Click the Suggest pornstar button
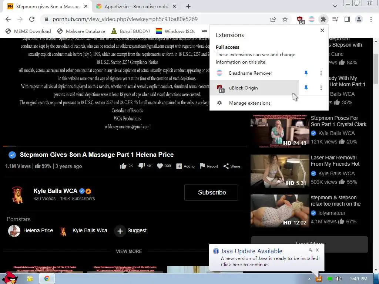 pos(131,231)
